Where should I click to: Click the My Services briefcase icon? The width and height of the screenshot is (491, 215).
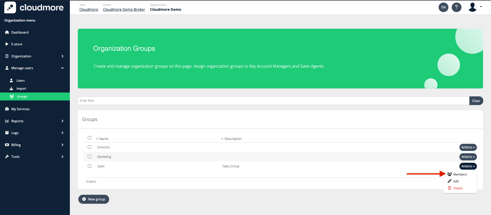[7, 109]
